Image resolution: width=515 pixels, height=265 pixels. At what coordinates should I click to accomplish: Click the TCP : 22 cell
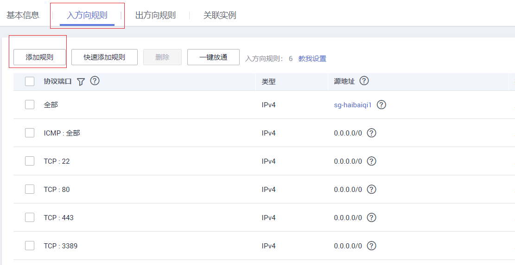point(57,161)
